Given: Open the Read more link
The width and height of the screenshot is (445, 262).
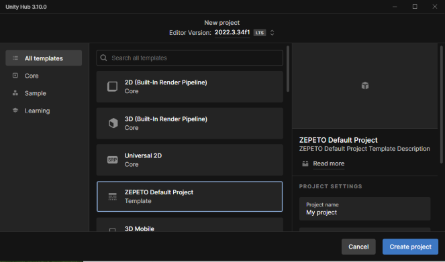Looking at the screenshot, I should pos(329,163).
